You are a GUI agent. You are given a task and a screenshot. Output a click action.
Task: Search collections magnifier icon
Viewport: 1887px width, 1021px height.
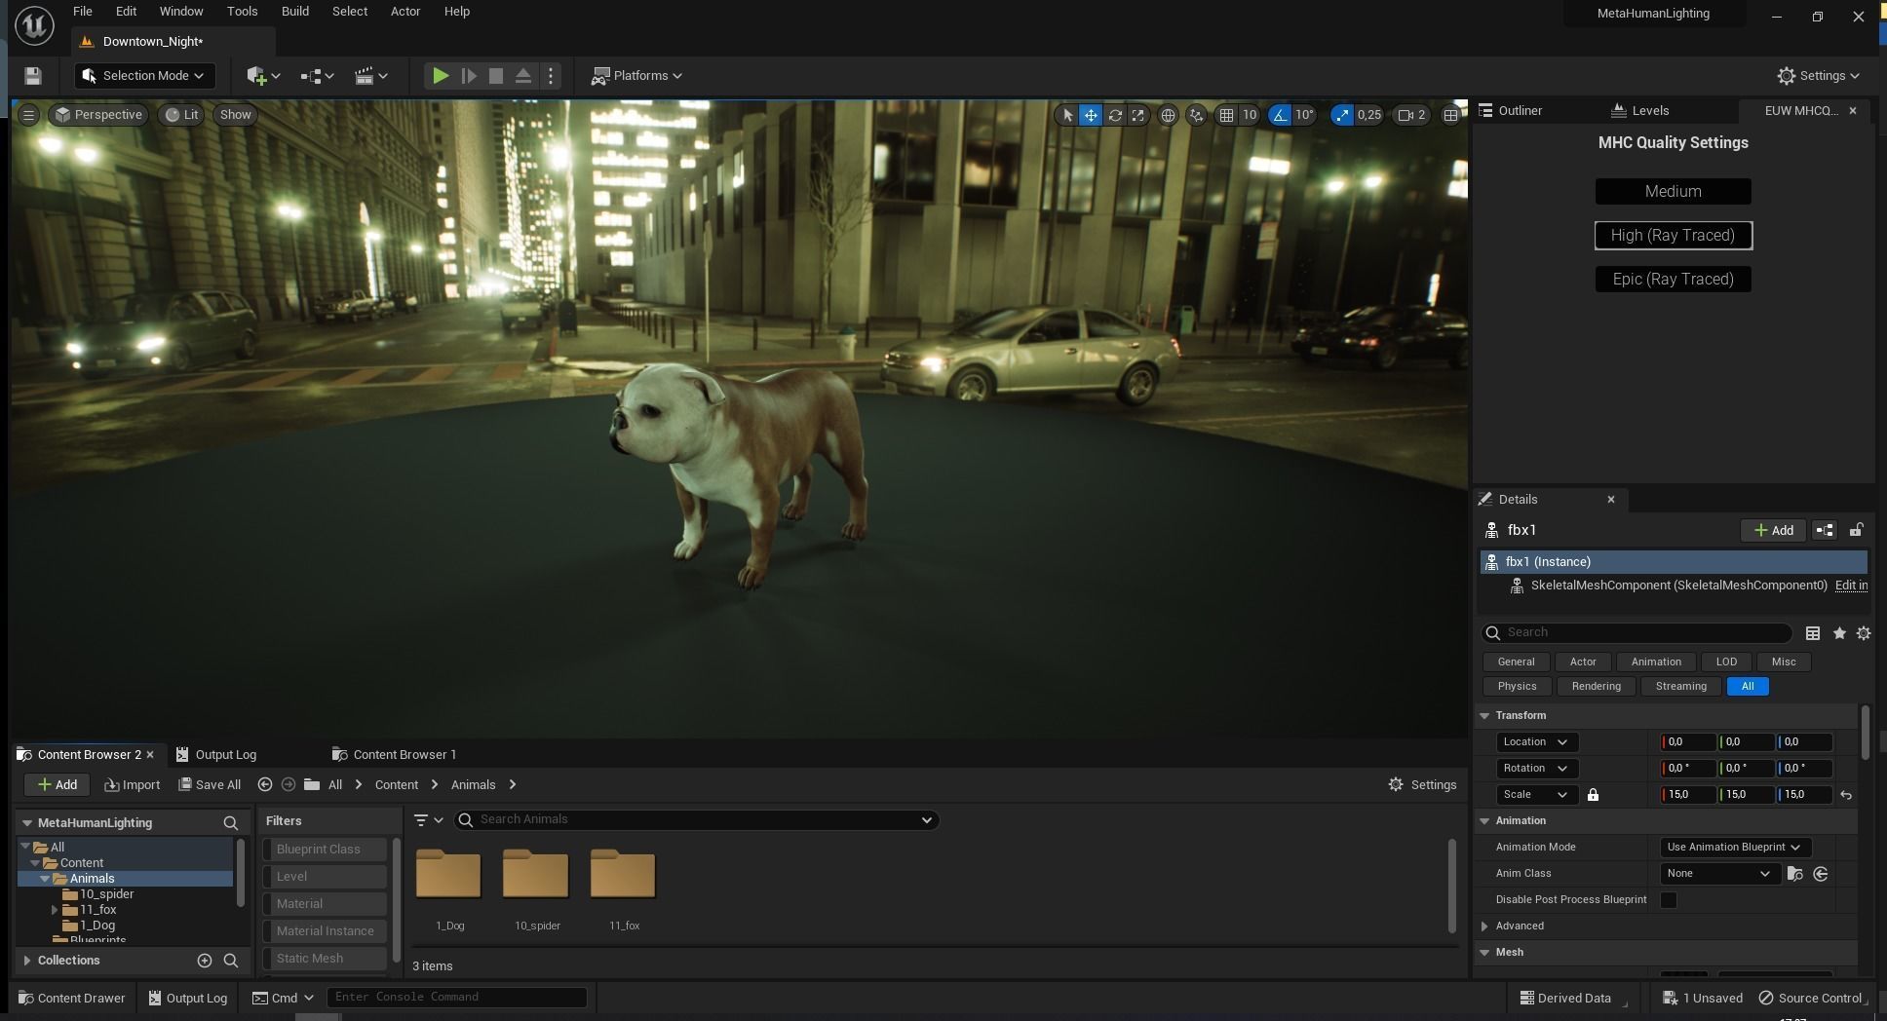click(x=231, y=961)
